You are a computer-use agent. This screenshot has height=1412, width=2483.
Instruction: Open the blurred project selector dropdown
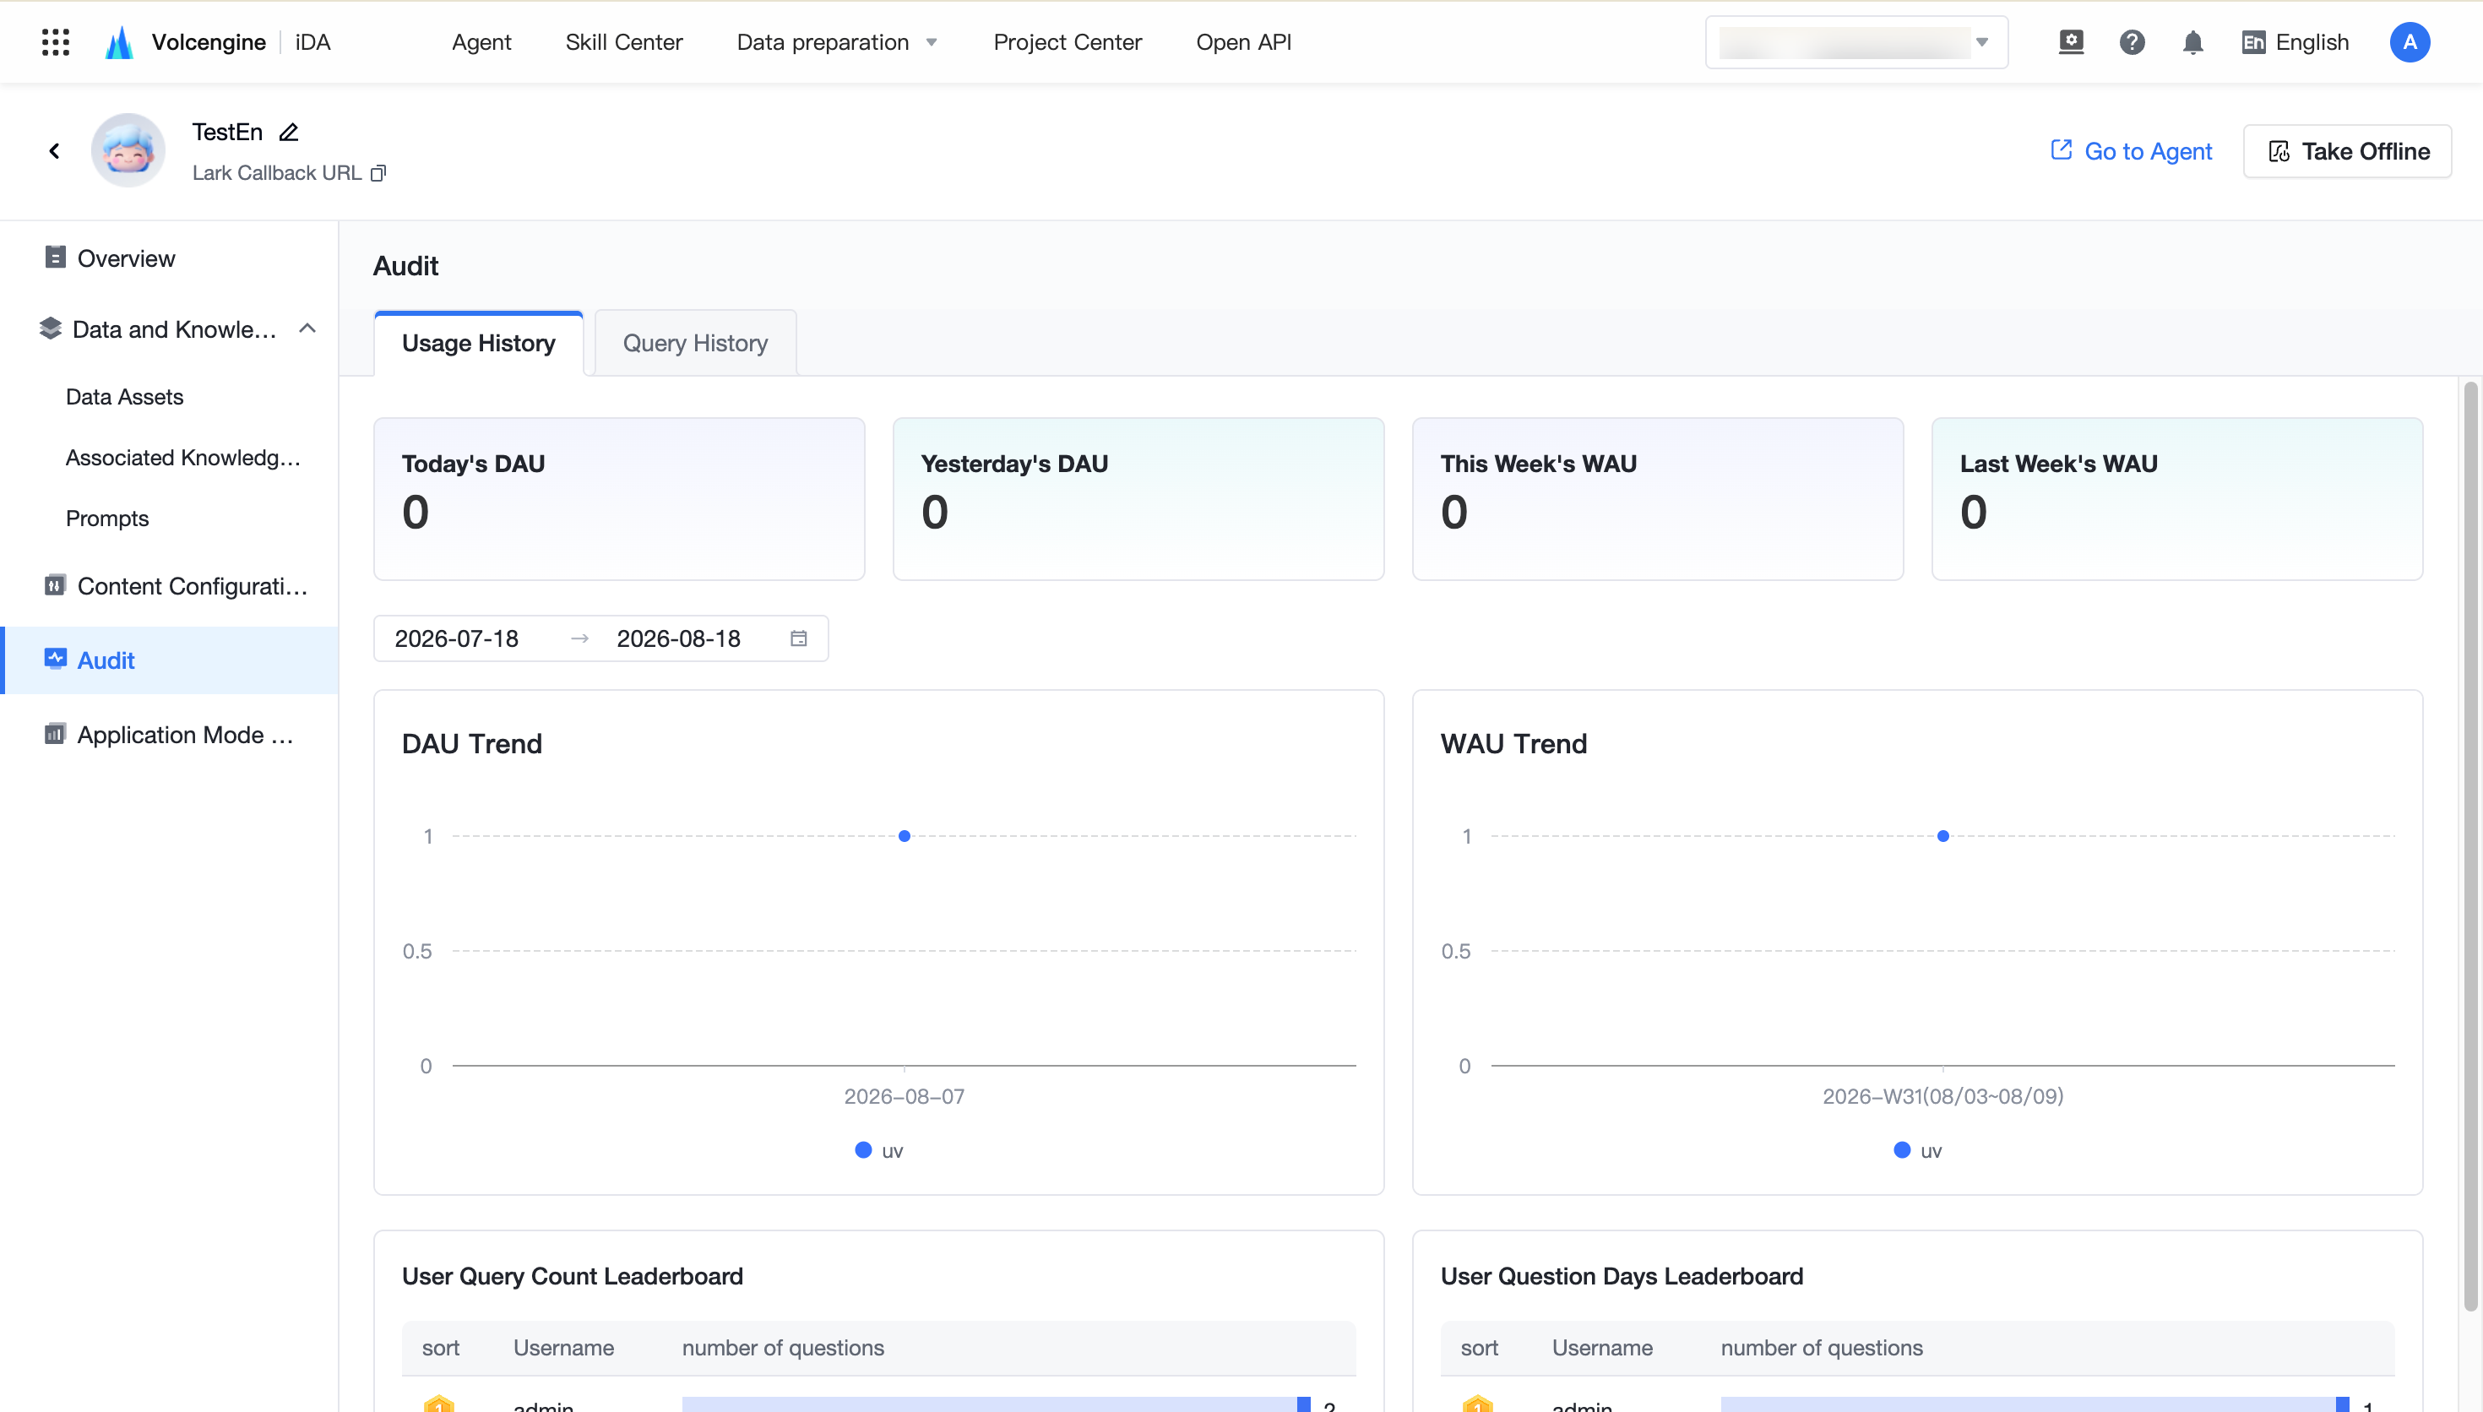(1855, 41)
